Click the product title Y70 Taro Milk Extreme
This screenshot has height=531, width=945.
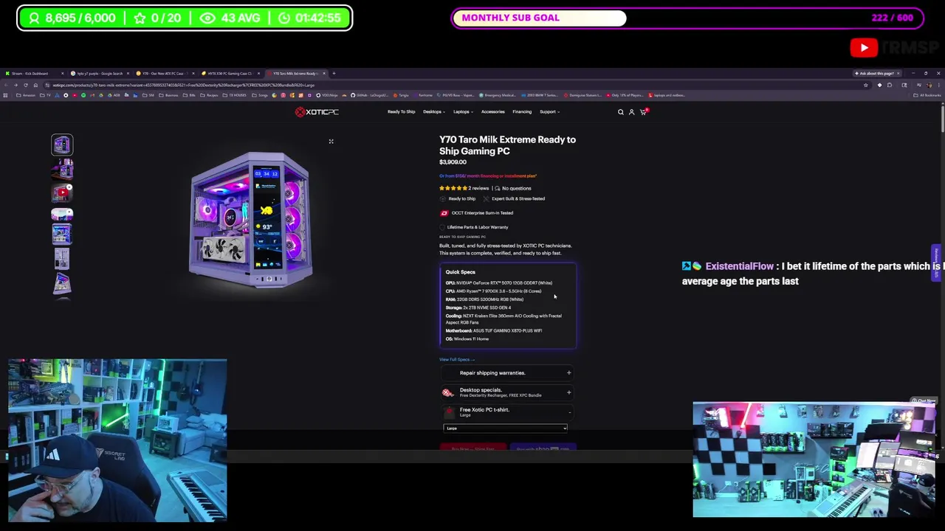point(507,145)
